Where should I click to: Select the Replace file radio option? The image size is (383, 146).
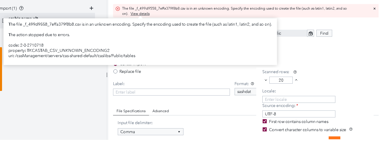click(x=115, y=71)
